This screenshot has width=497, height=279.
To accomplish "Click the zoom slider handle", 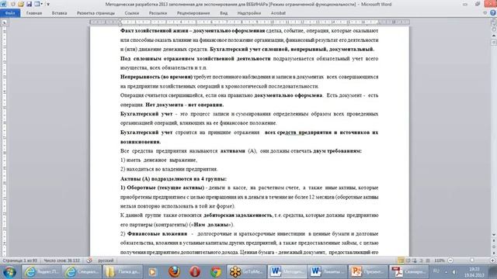I will click(472, 260).
